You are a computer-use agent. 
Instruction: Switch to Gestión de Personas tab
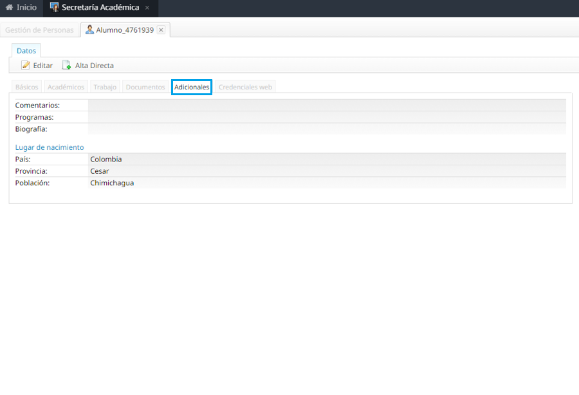[x=39, y=30]
